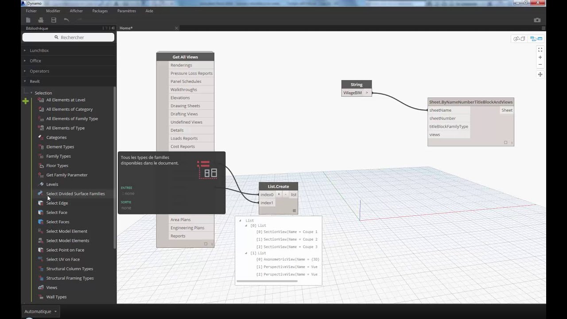The image size is (567, 319).
Task: Add the Select Edge node
Action: pos(57,203)
